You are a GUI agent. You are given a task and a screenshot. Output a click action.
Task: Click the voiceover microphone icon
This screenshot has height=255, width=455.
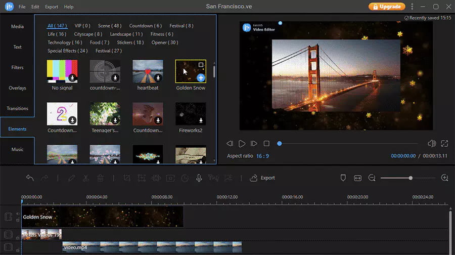tap(199, 178)
